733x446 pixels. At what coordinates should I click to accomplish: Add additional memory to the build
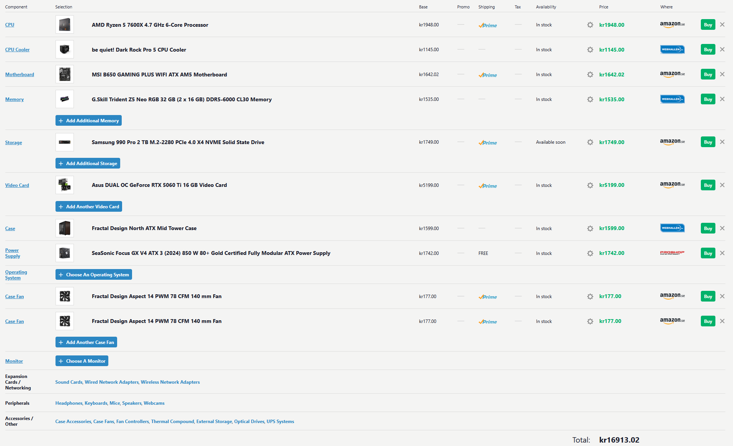tap(88, 120)
